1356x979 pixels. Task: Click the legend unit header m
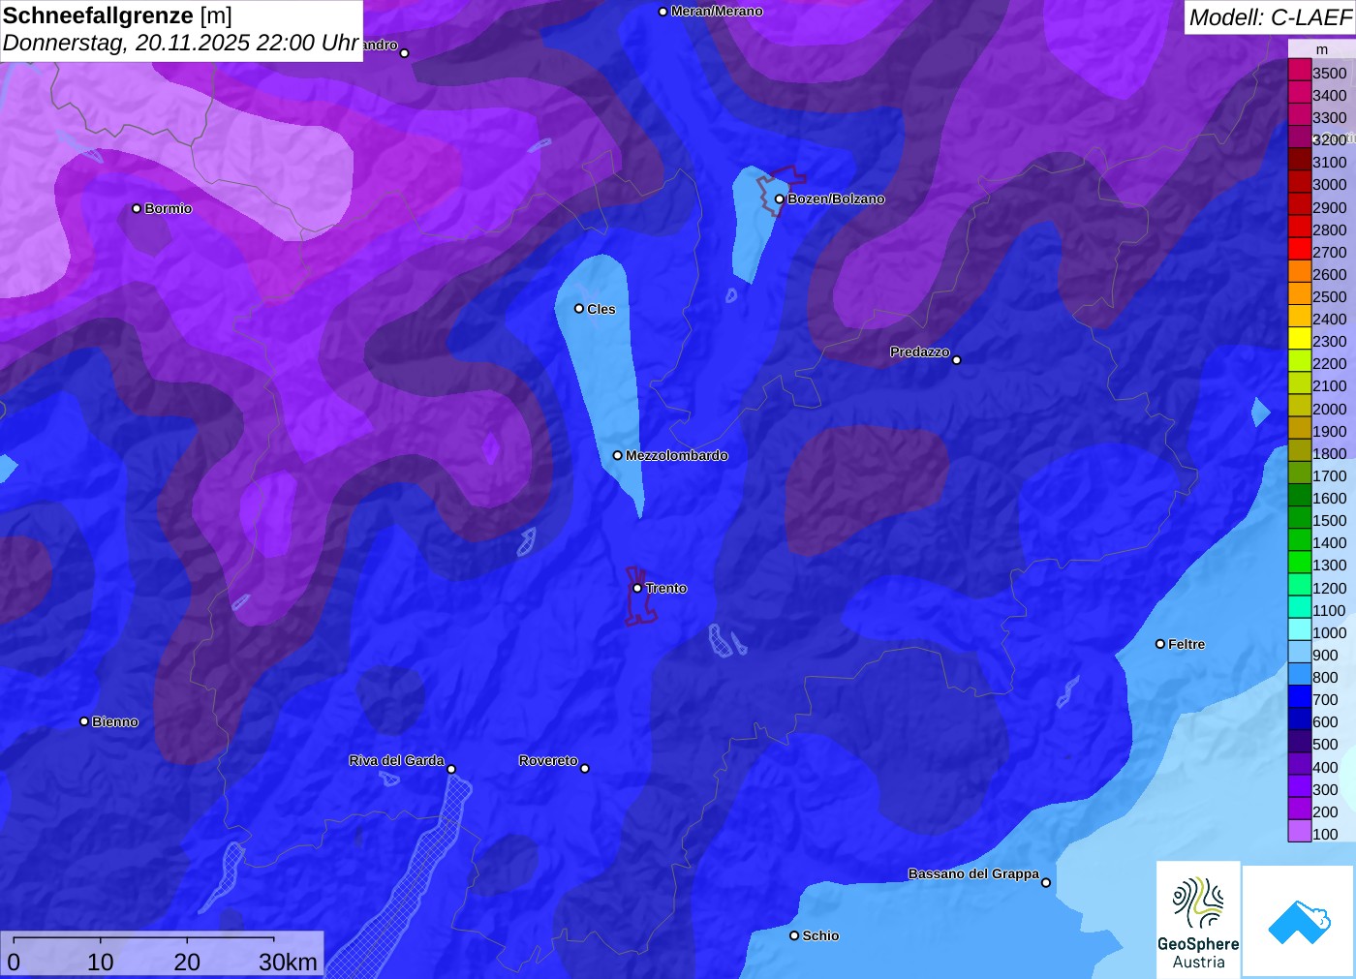(x=1322, y=49)
